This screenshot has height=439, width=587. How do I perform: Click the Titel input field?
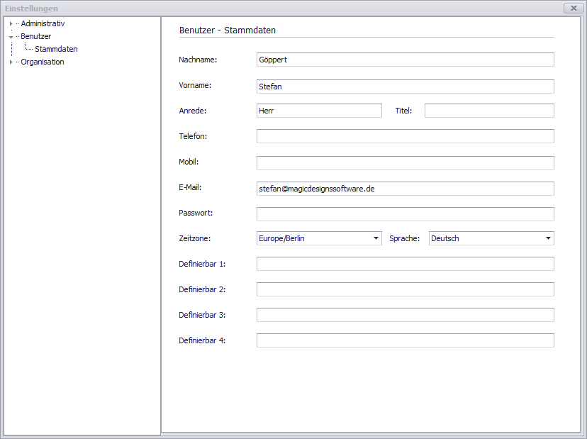[x=489, y=111]
